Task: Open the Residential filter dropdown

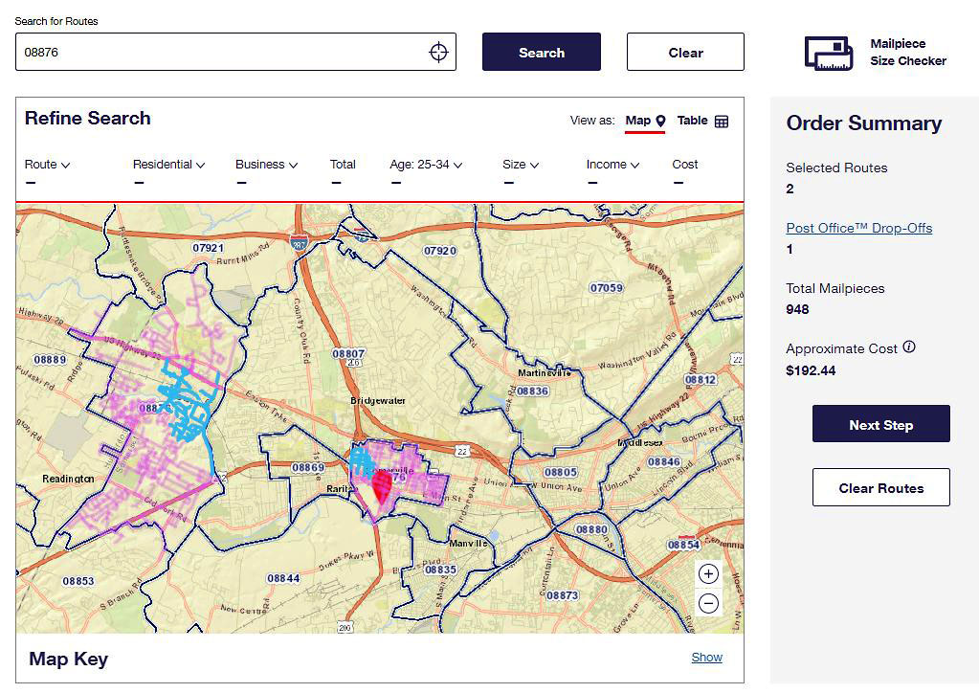Action: (x=168, y=165)
